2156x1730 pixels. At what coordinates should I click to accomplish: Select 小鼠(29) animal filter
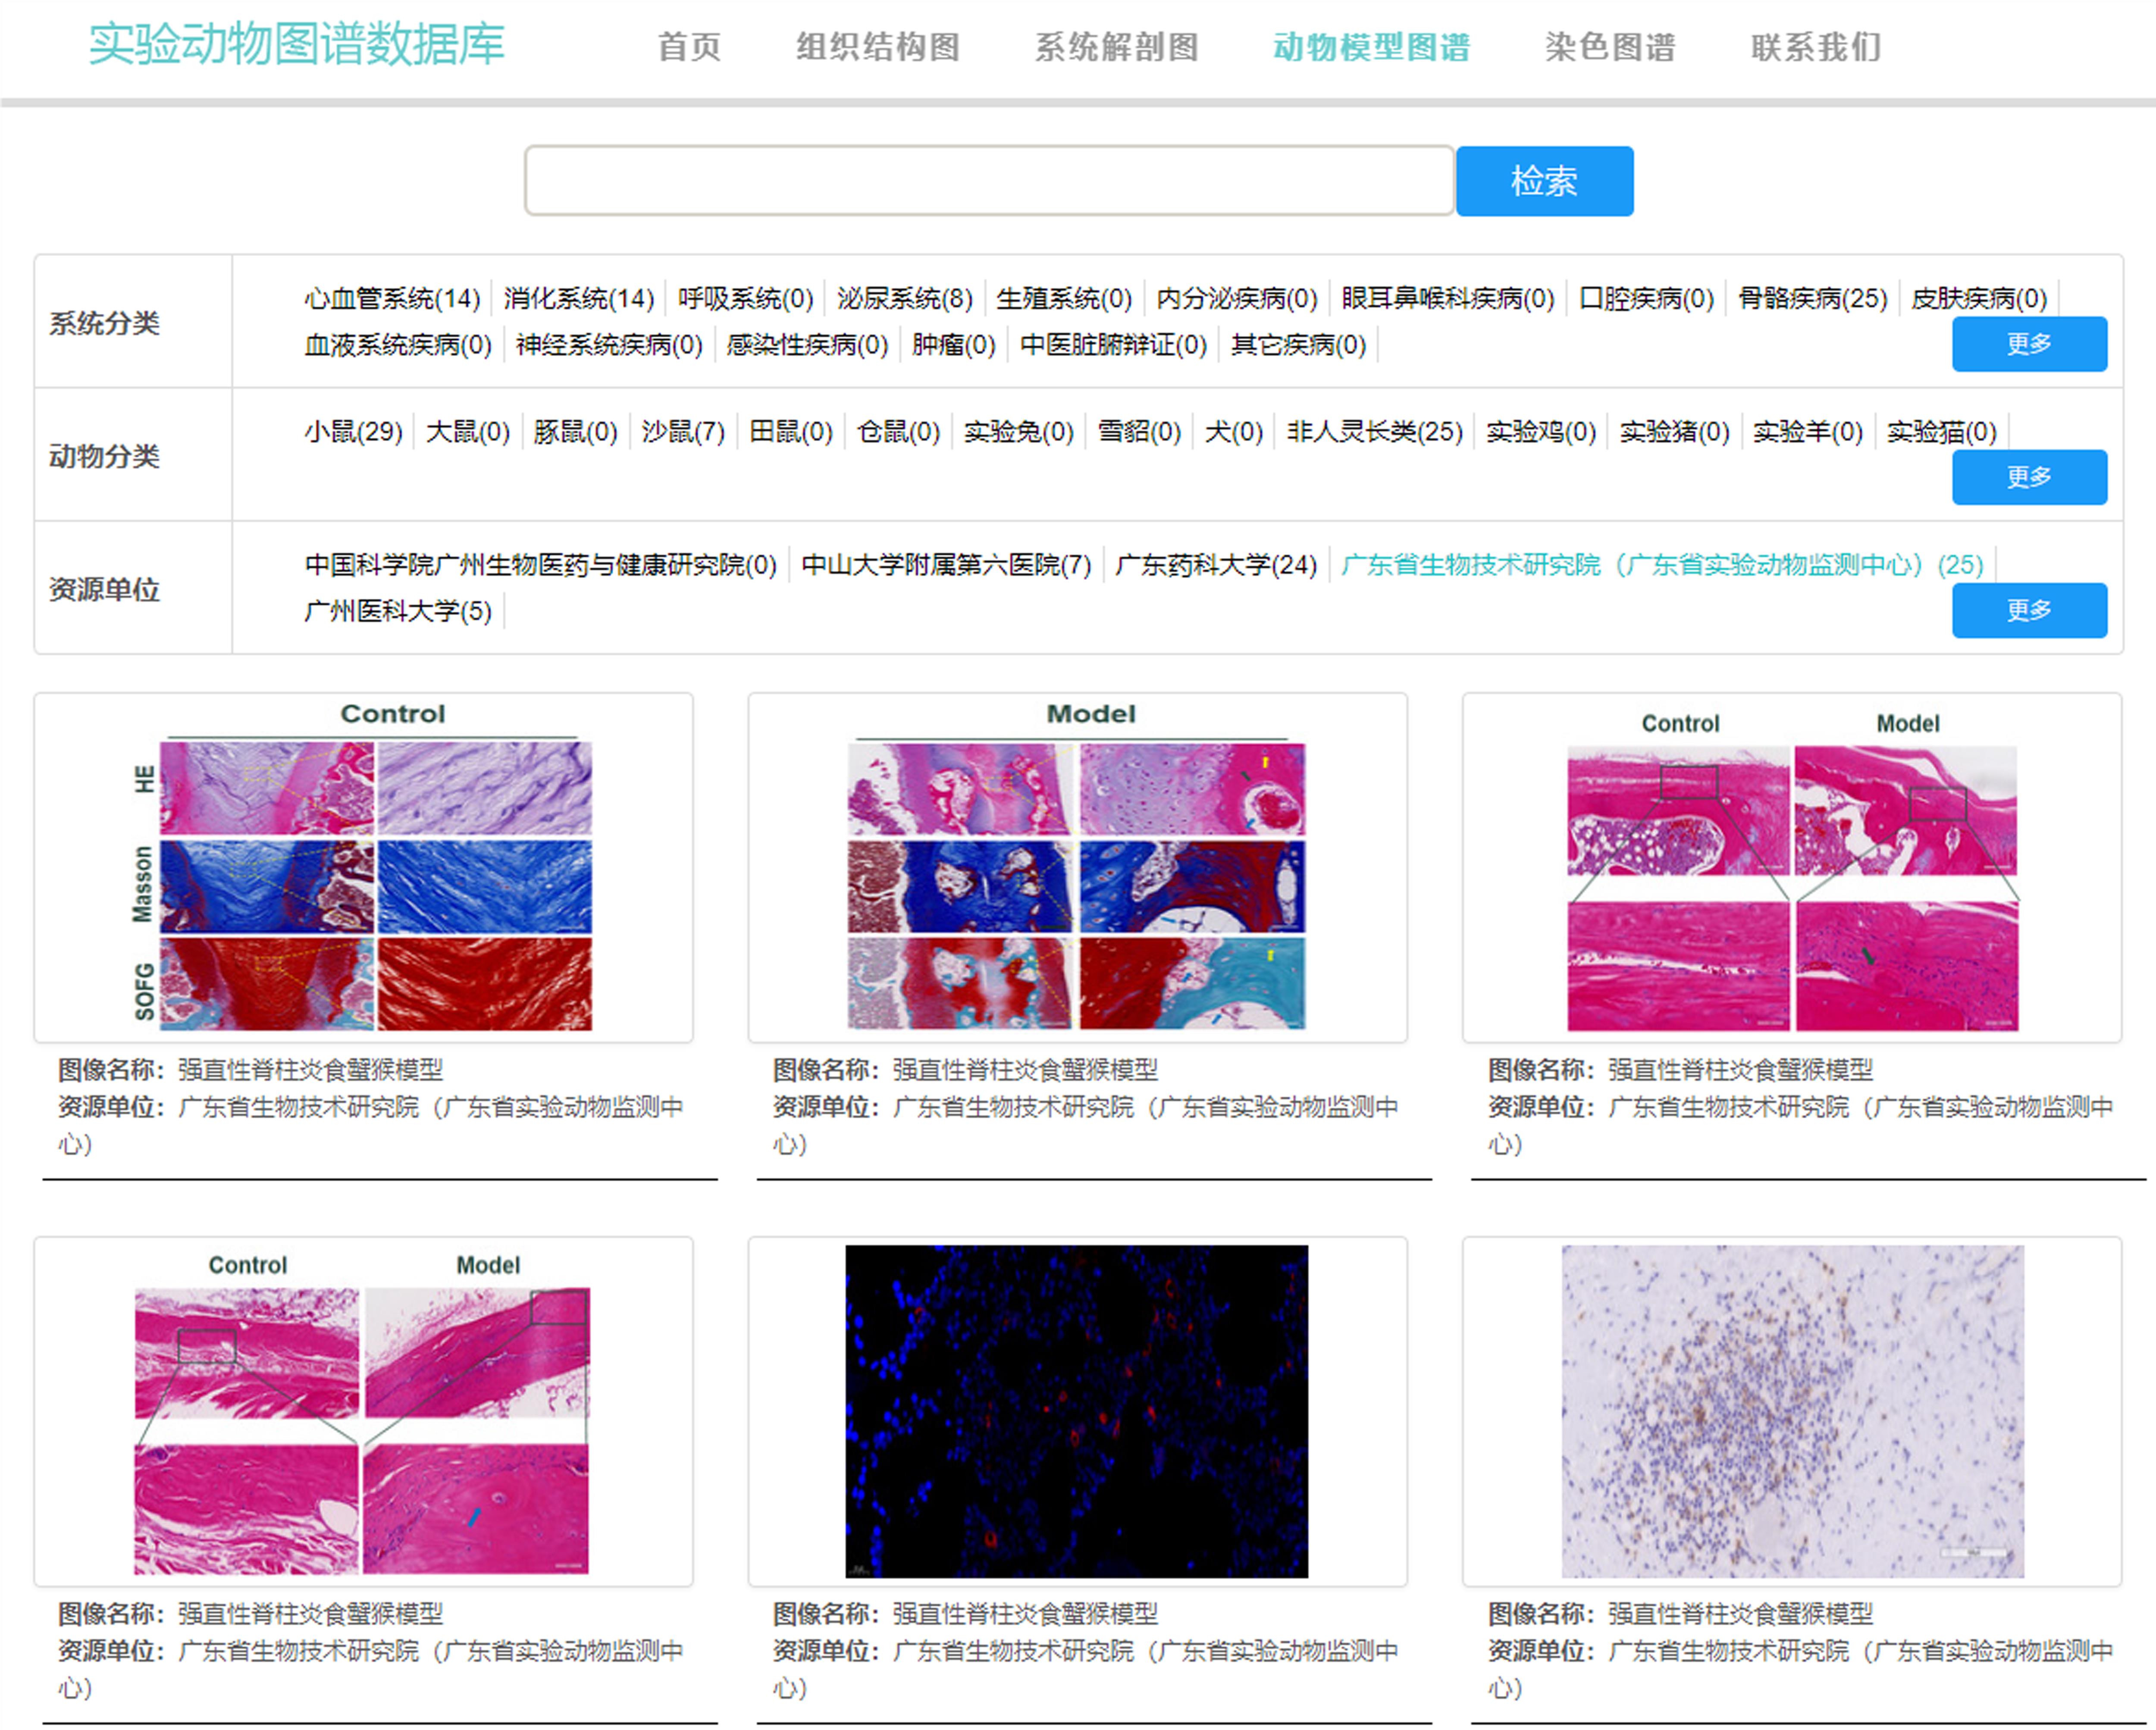click(353, 431)
